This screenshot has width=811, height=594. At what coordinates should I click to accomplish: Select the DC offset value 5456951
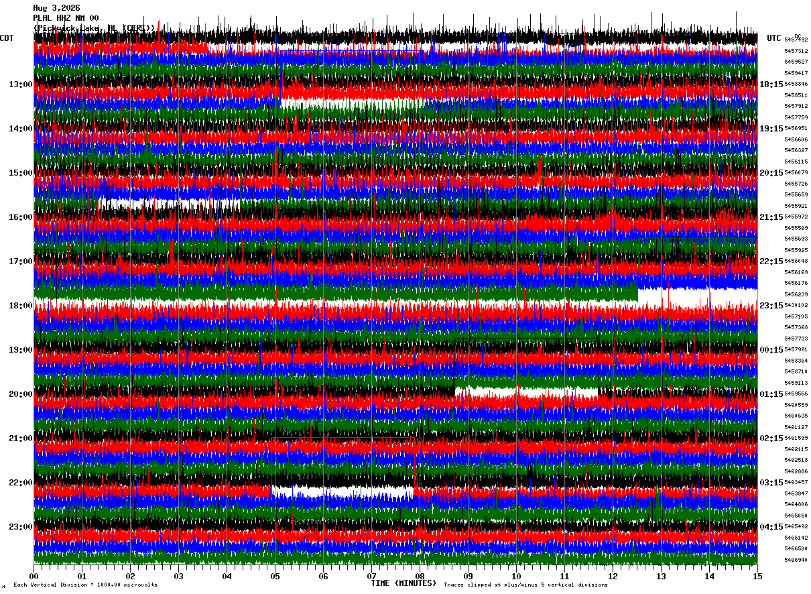click(796, 128)
